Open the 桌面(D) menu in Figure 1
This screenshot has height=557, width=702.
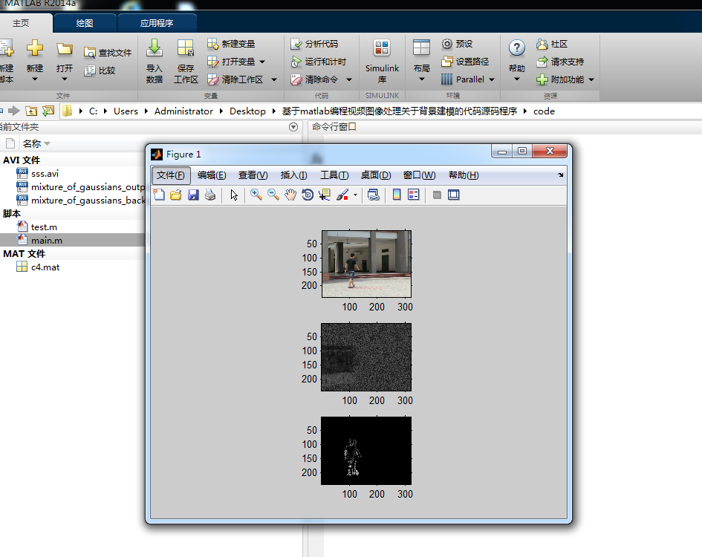click(x=376, y=175)
